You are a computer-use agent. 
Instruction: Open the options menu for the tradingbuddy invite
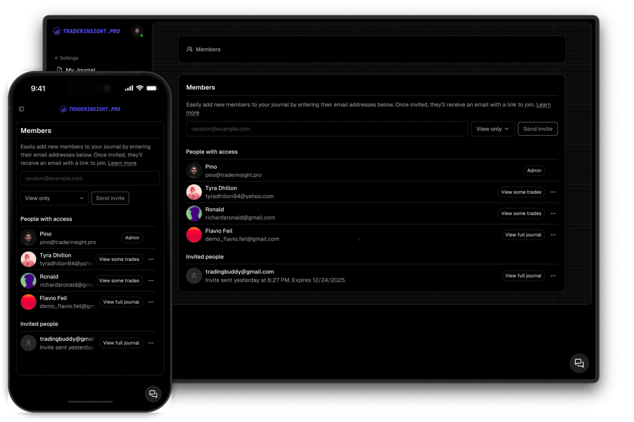pyautogui.click(x=553, y=275)
